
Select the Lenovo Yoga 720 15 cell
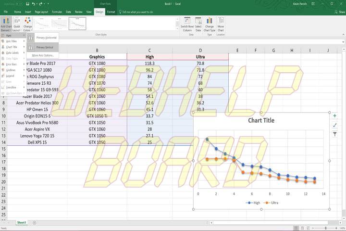(x=37, y=136)
